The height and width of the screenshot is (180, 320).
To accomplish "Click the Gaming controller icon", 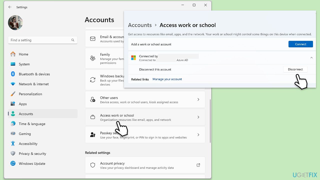I will coord(13,134).
